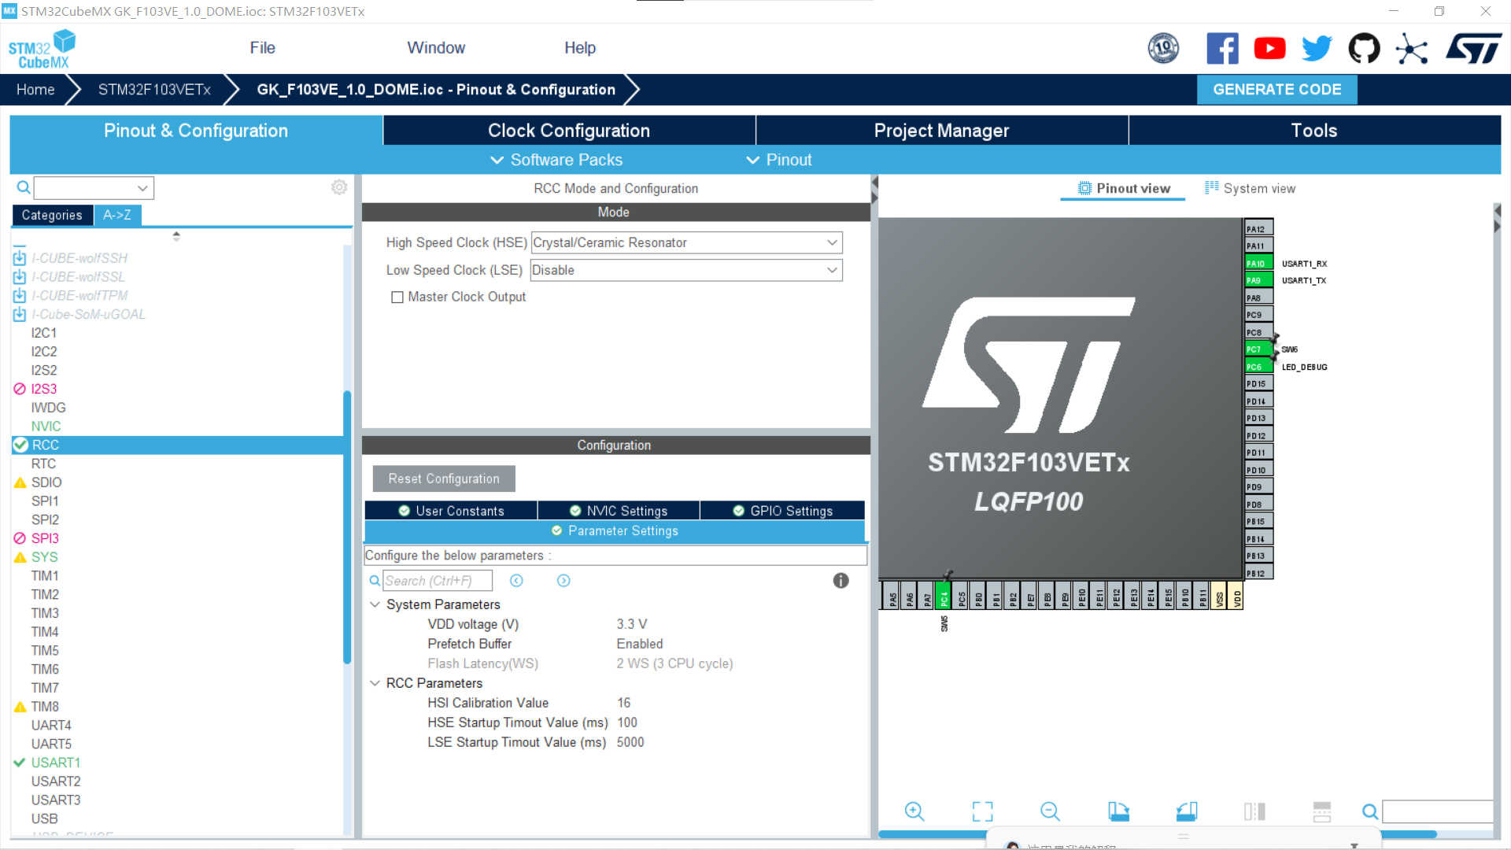
Task: Collapse the RCC Parameters section
Action: (x=375, y=683)
